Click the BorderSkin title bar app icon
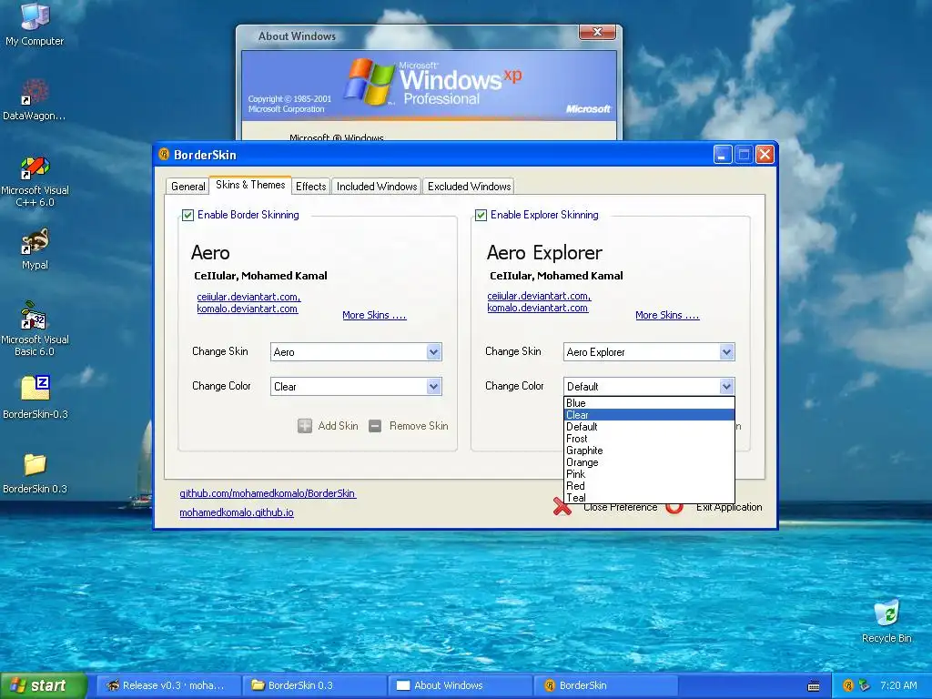 (164, 155)
